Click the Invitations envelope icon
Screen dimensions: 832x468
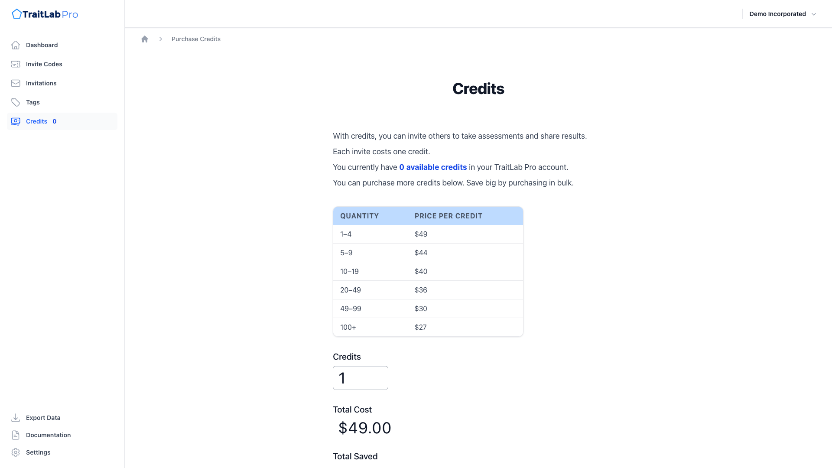tap(16, 83)
